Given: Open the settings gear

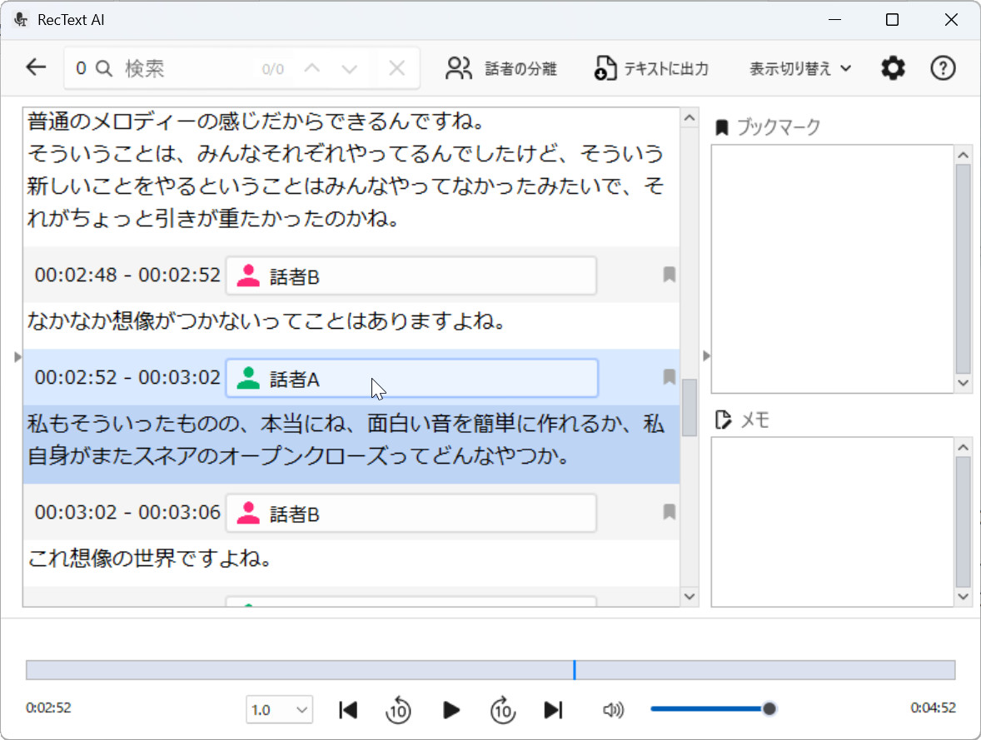Looking at the screenshot, I should [893, 68].
